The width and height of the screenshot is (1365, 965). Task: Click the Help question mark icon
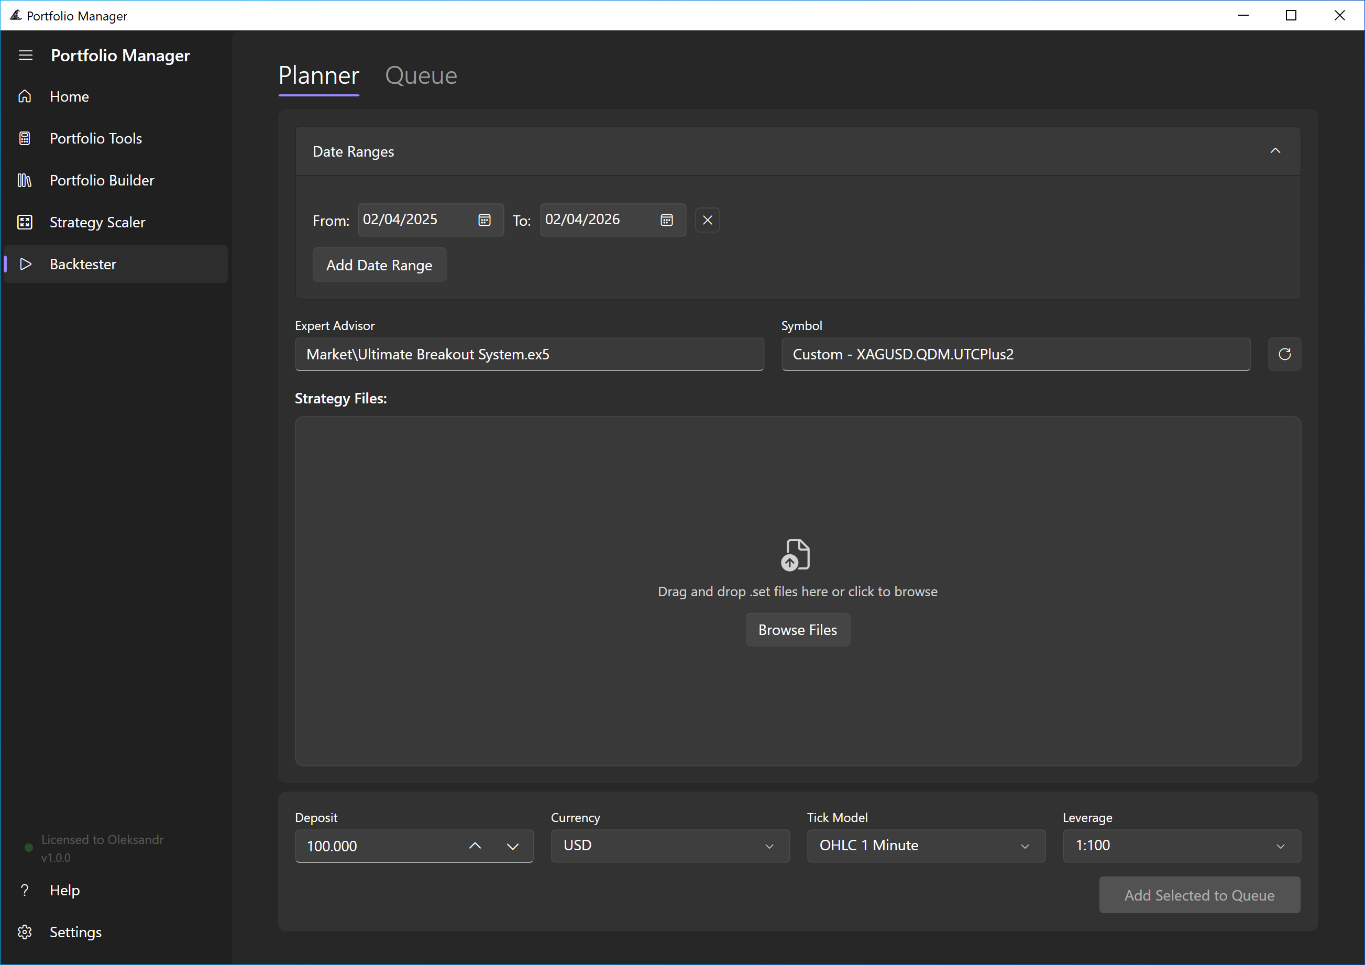pyautogui.click(x=25, y=890)
